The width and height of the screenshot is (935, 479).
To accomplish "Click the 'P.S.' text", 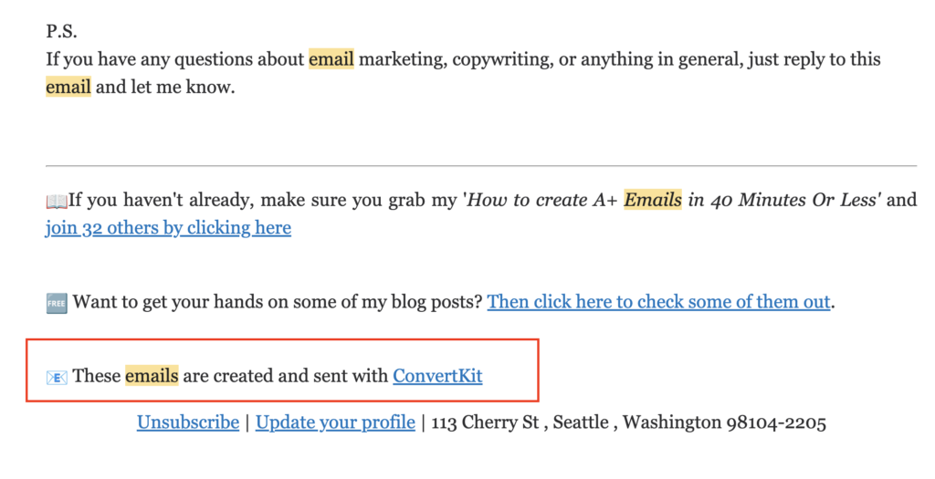I will pos(63,30).
